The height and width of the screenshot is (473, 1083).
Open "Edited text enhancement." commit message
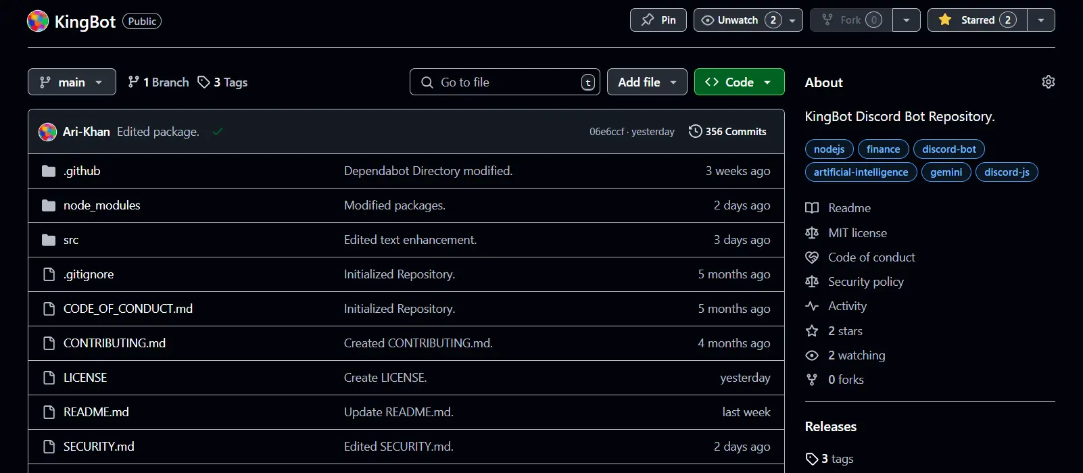tap(410, 240)
